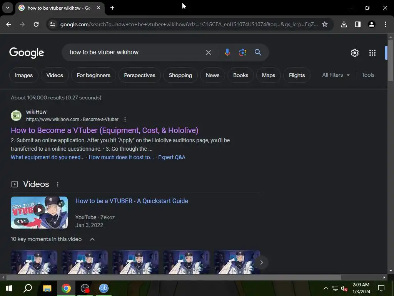Search by image with Google Lens icon
The image size is (394, 296).
[242, 52]
